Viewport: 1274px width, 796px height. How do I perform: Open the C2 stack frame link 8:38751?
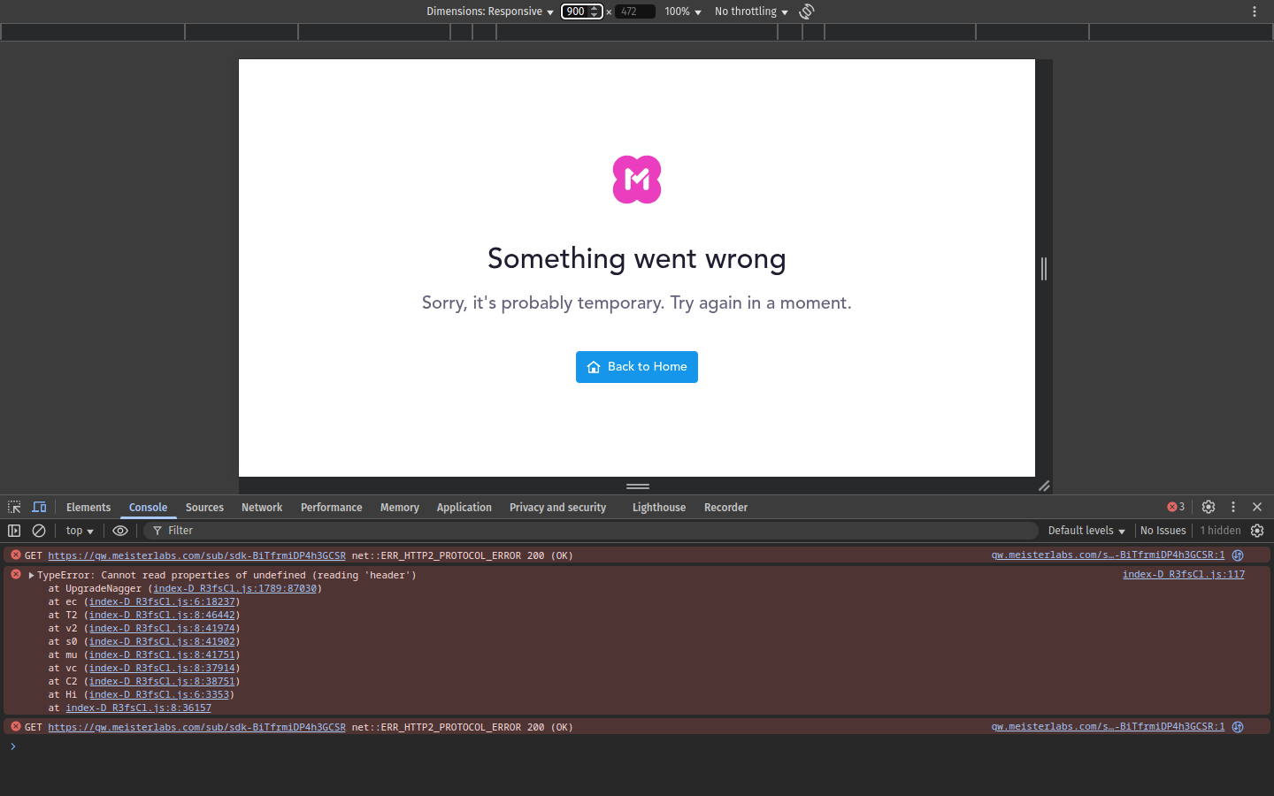pos(162,681)
